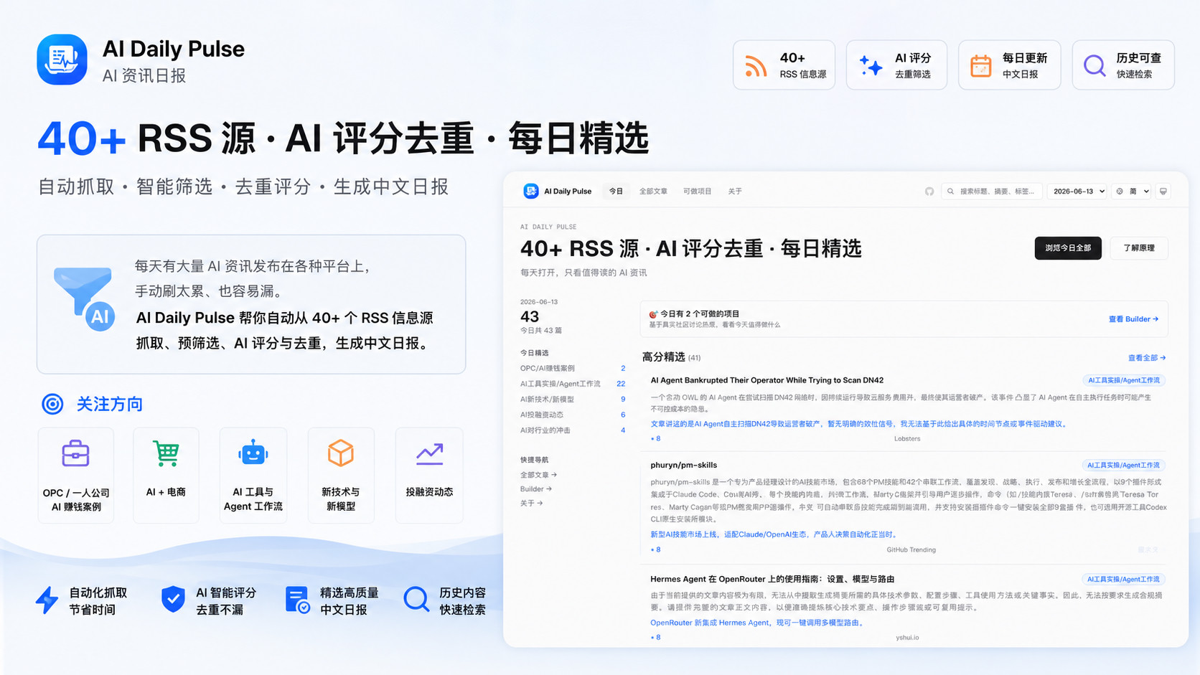Open the 简 language dropdown
This screenshot has width=1200, height=675.
[1133, 192]
